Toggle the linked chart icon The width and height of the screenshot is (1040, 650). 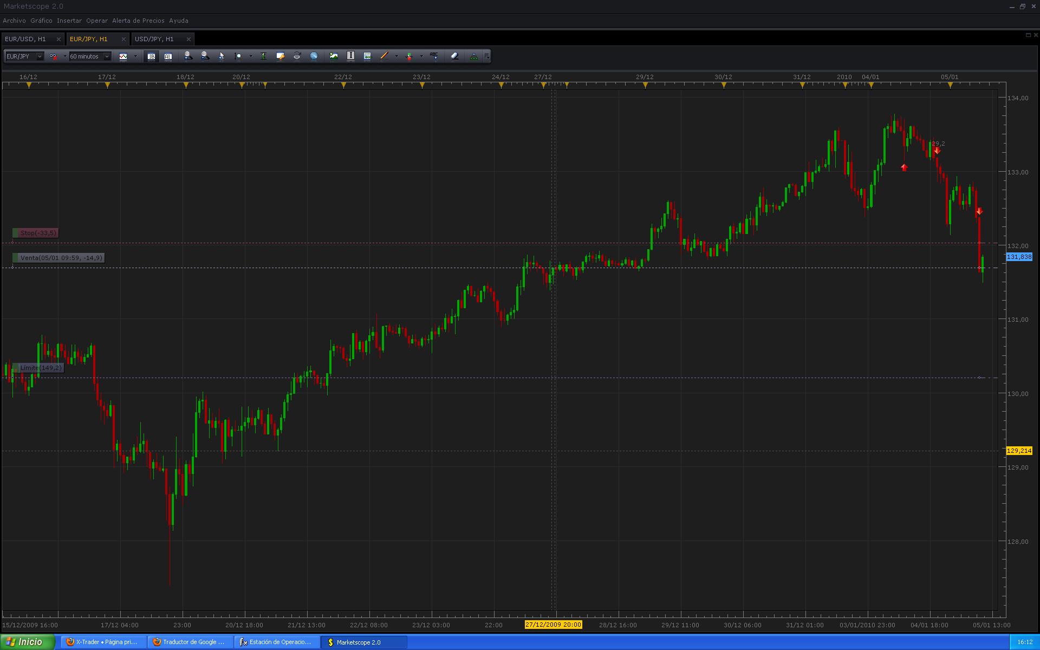(53, 56)
